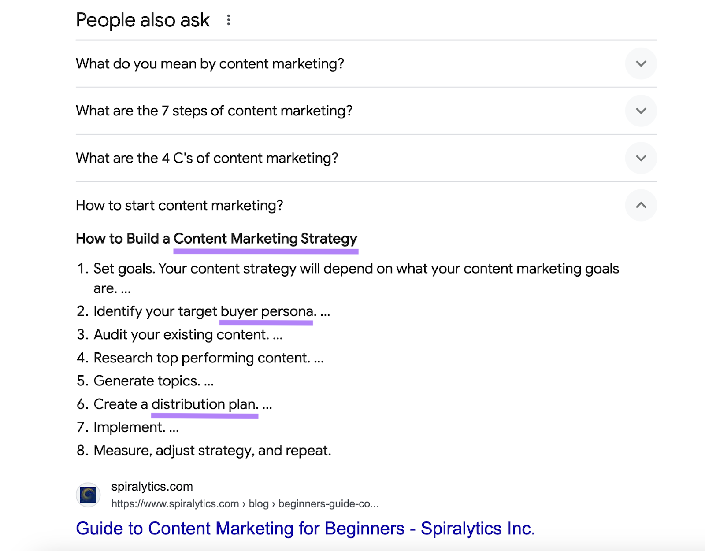Open the Guide to Content Marketing article link

coord(306,528)
